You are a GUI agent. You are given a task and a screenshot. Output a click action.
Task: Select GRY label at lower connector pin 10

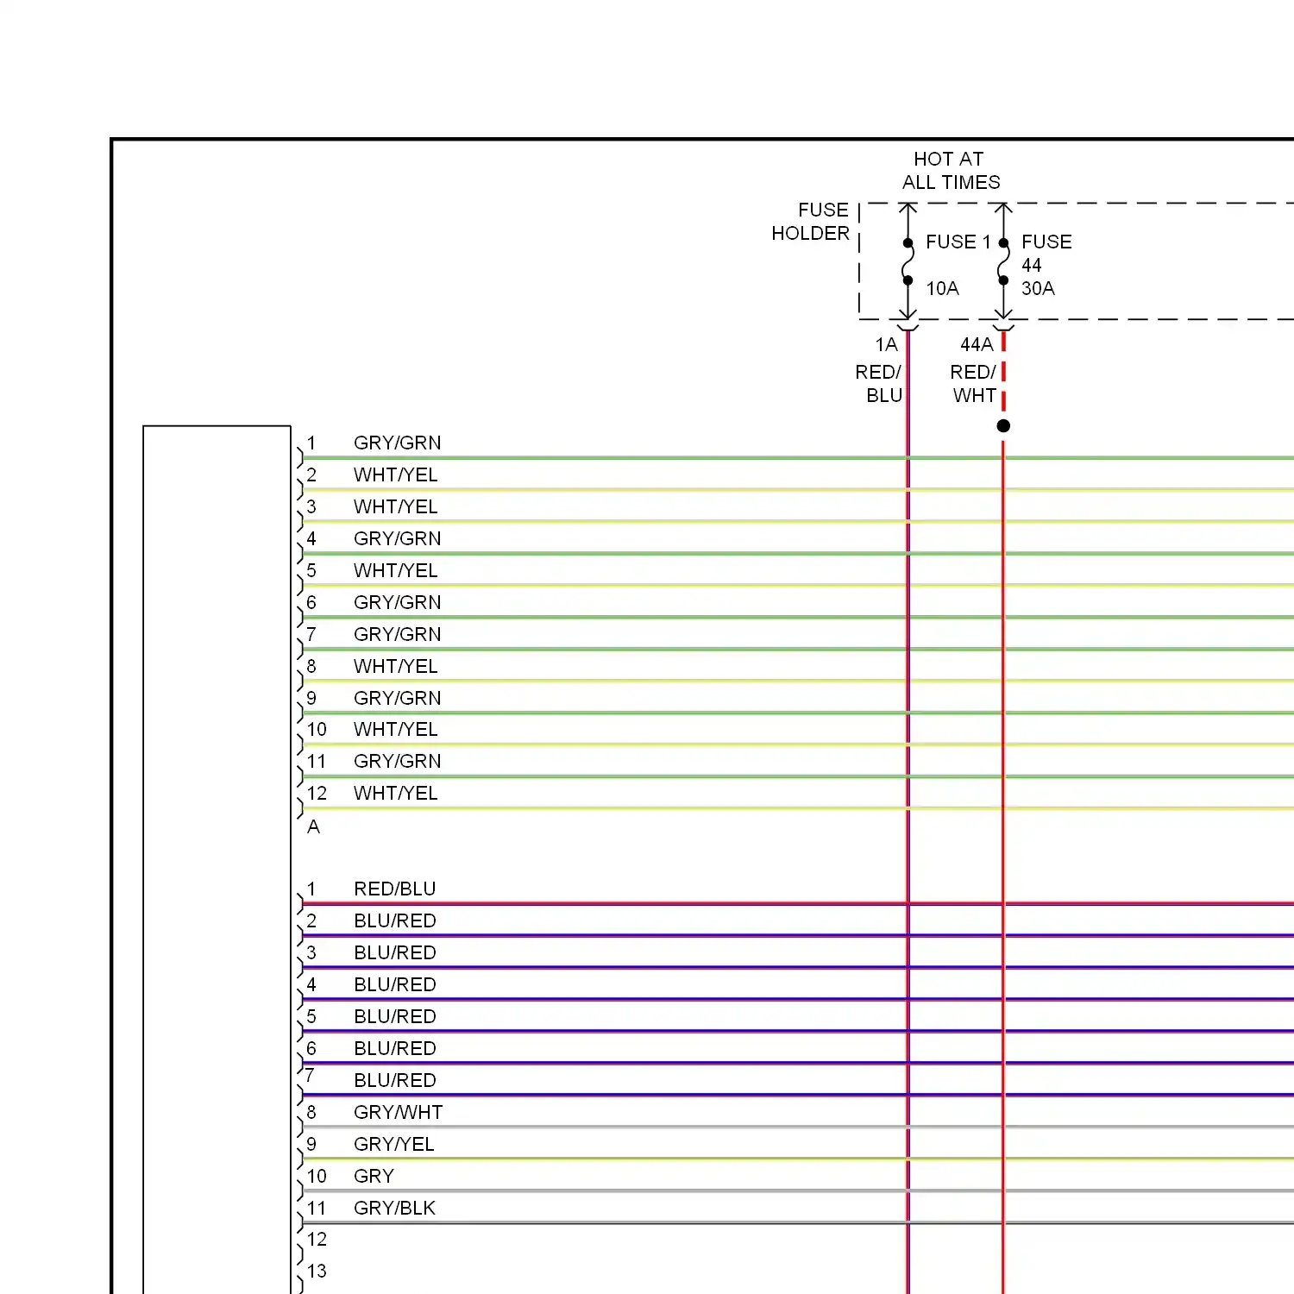point(374,1176)
